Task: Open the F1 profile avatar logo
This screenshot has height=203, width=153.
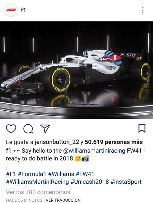Action: (x=11, y=10)
